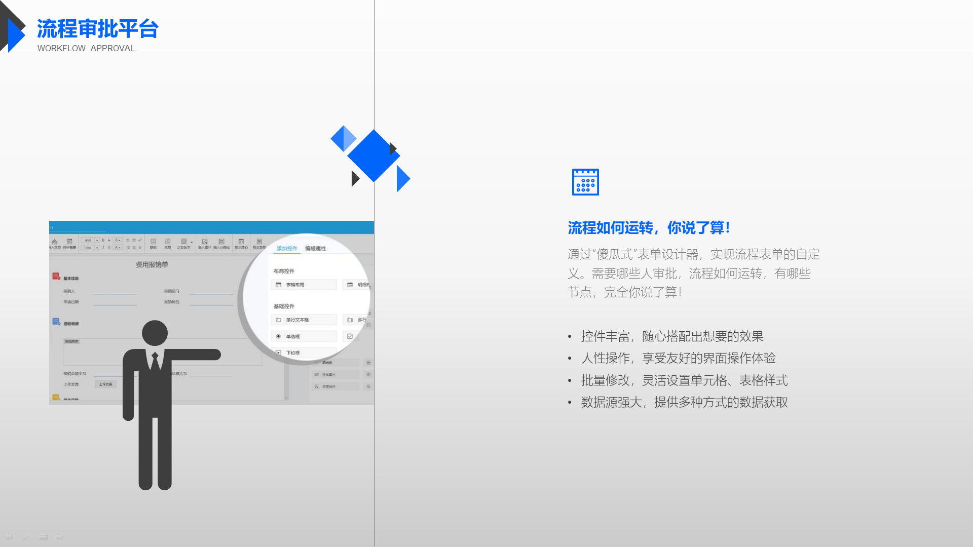Click the large blue diamond graphic
Image resolution: width=973 pixels, height=547 pixels.
373,155
